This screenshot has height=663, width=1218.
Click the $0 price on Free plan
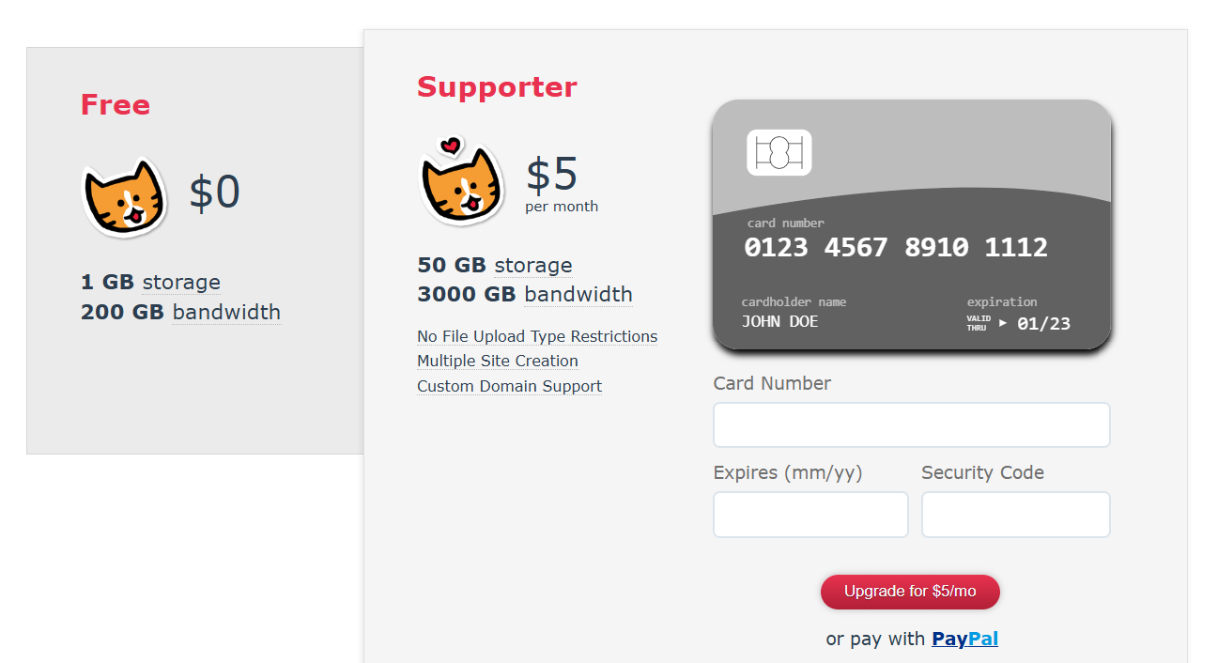215,193
